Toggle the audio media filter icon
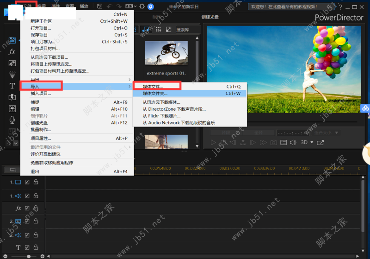The image size is (370, 259). point(146,30)
